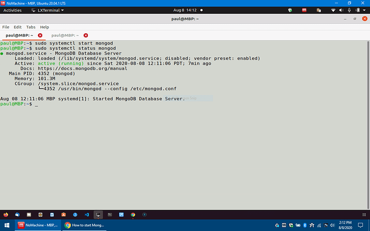Screen dimensions: 370x231
Task: Open Firefox from the Ubuntu dock
Action: click(5, 214)
